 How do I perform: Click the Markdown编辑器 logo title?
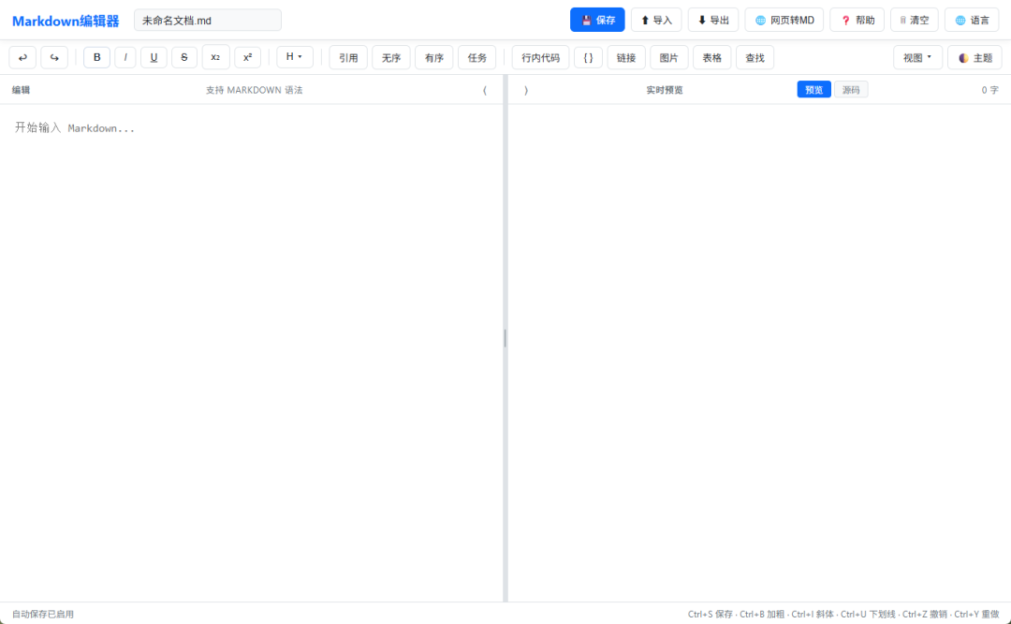(x=66, y=21)
